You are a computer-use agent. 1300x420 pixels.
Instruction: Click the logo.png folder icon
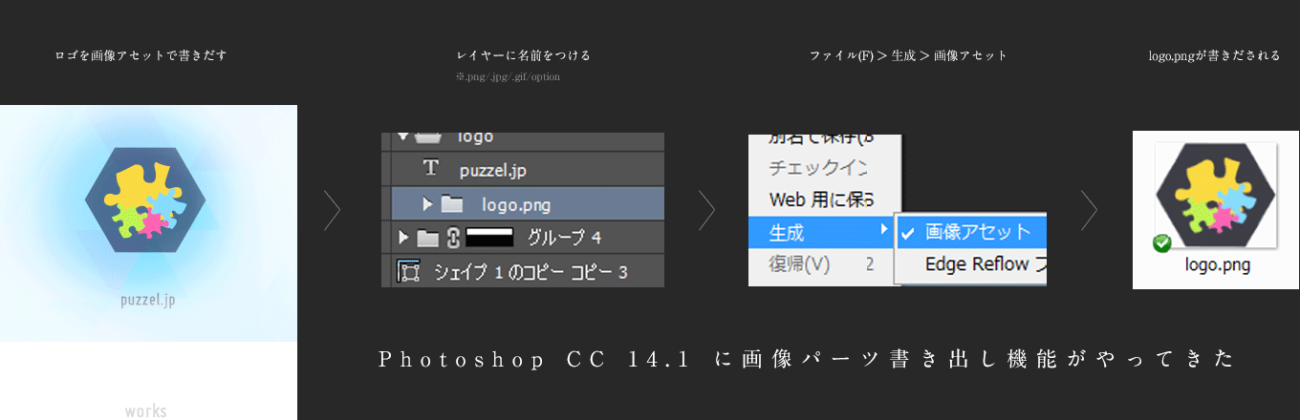pyautogui.click(x=451, y=204)
